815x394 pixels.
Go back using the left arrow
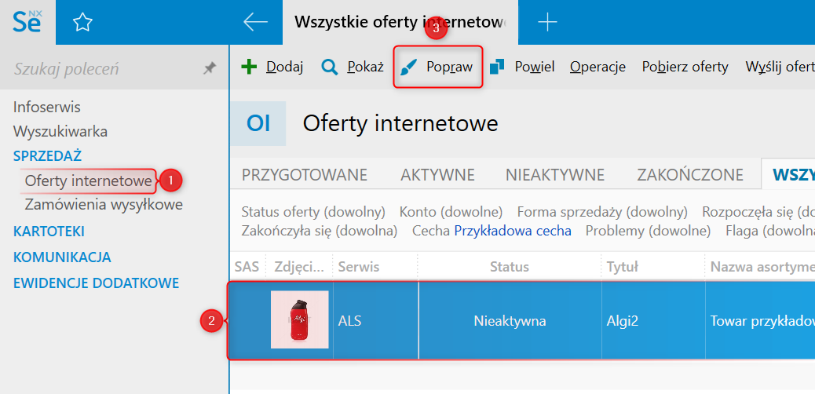tap(256, 23)
